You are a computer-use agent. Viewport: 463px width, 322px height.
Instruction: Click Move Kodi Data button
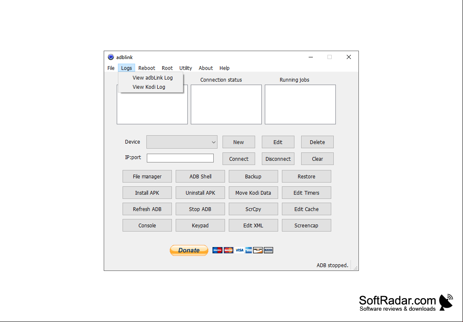coord(253,193)
